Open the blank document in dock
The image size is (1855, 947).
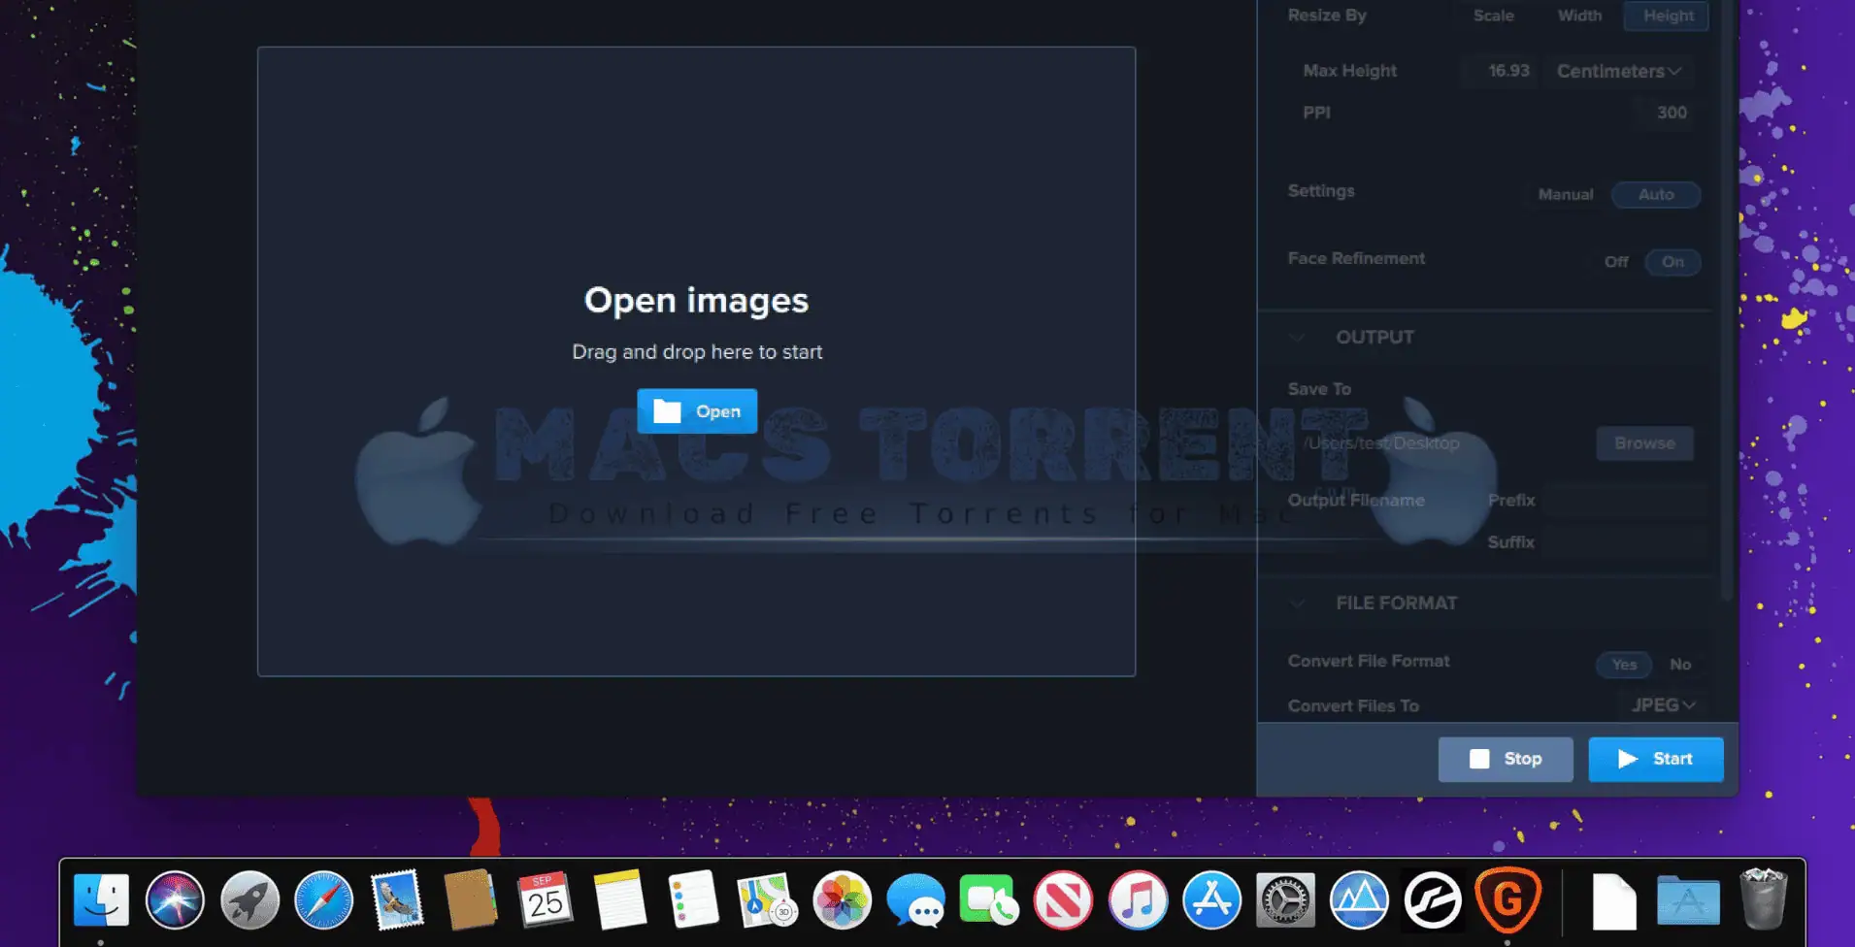1614,902
